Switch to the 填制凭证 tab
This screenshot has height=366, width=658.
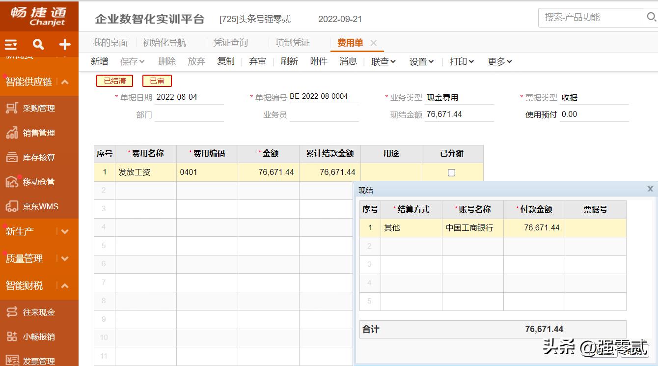292,42
